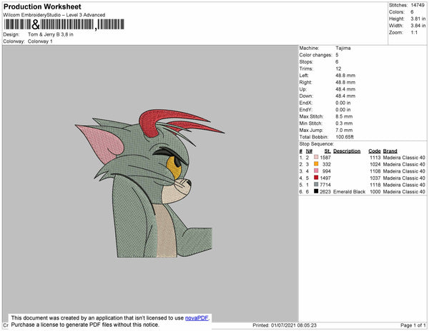Screen dimensions: 429x331
Task: Click the Tom cat embroidery design preview
Action: tap(150, 183)
